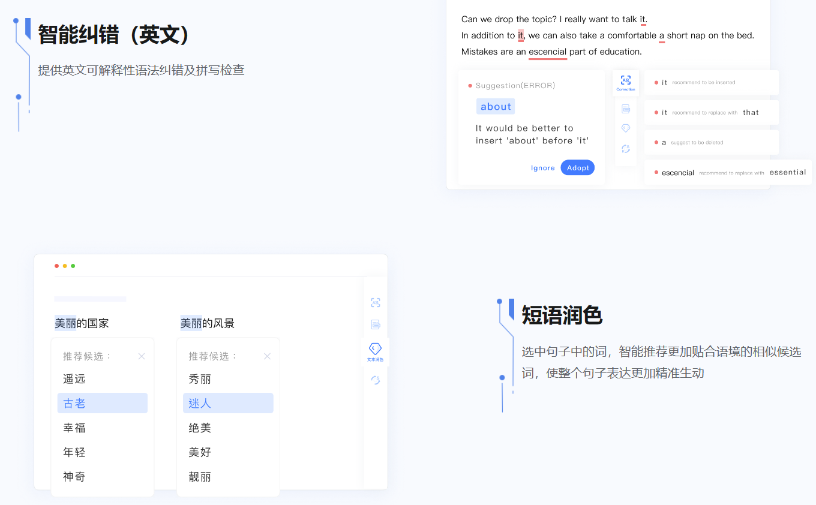Ignore the 'about' insertion suggestion
816x505 pixels.
click(542, 167)
